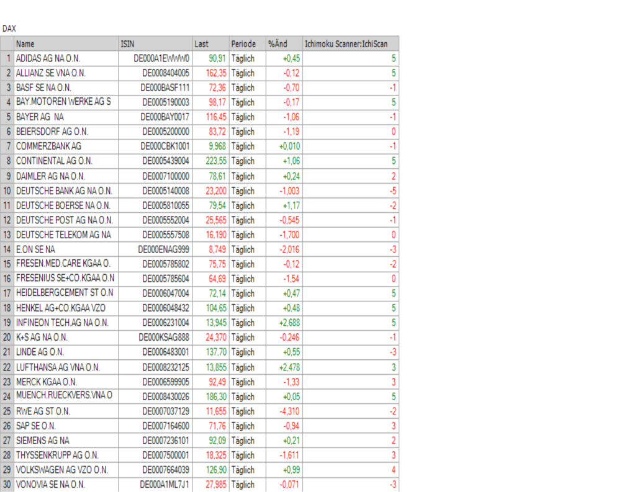The width and height of the screenshot is (637, 492).
Task: Select DEUTSCHE BOERSE NA O.N. name cell
Action: 66,205
